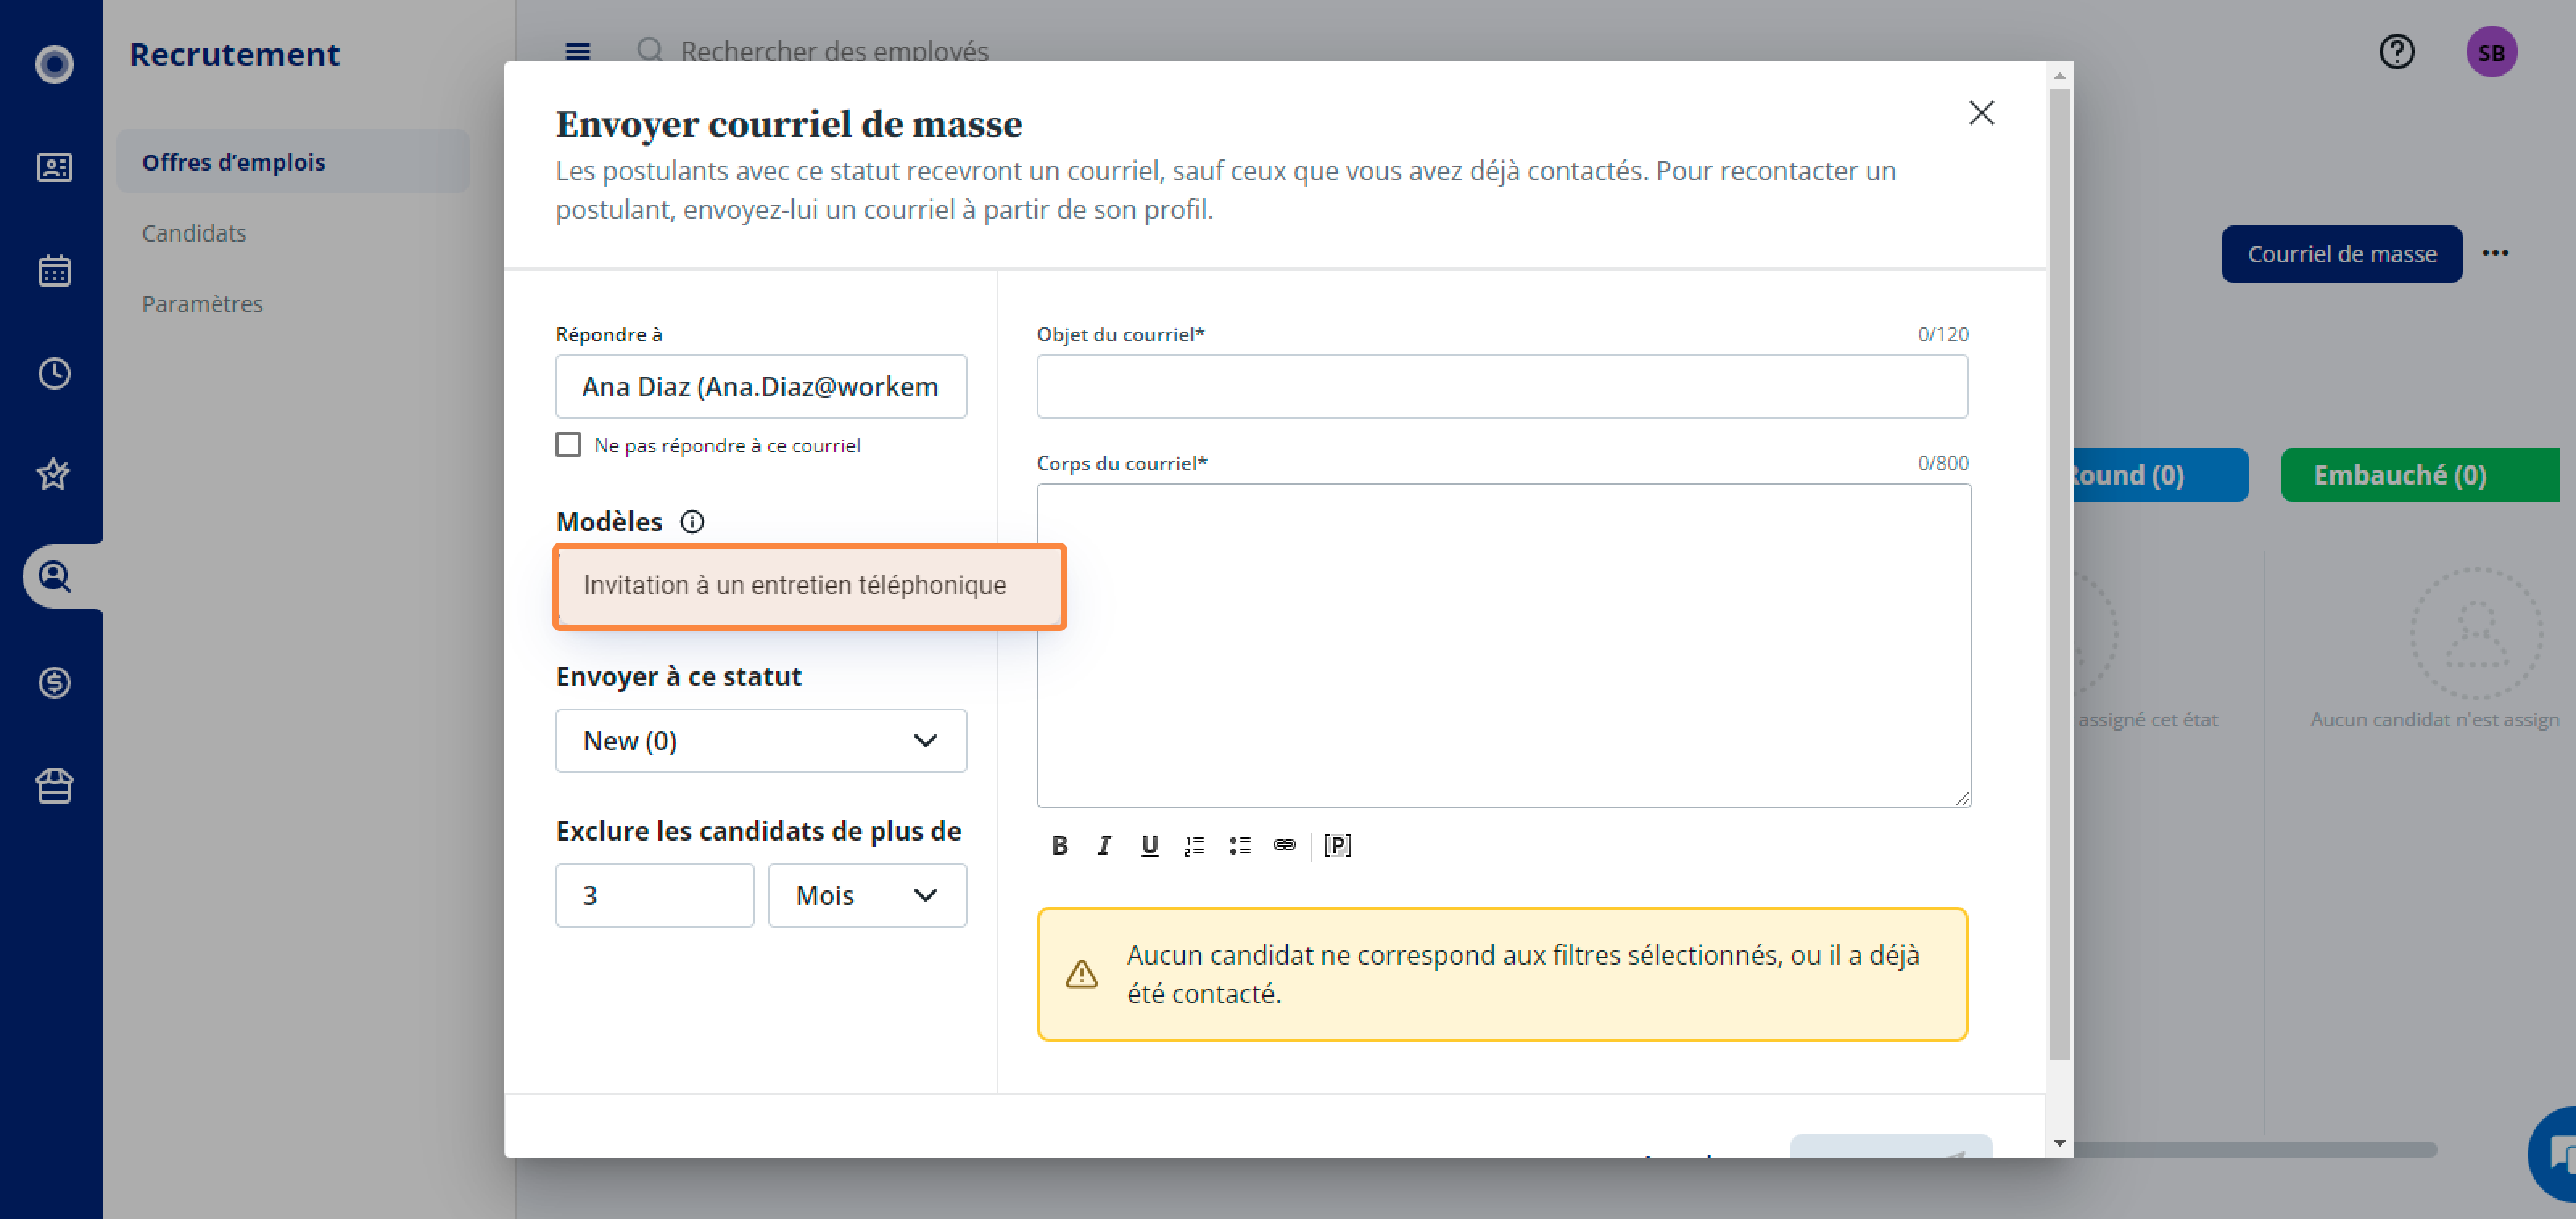Image resolution: width=2576 pixels, height=1219 pixels.
Task: Open the calendar schedule sidebar icon
Action: [x=54, y=270]
